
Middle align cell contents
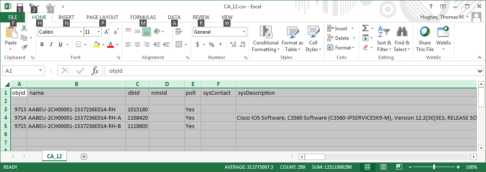pos(137,31)
